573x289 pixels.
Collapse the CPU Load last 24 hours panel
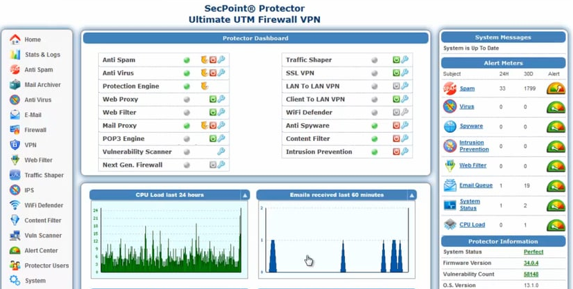click(245, 196)
